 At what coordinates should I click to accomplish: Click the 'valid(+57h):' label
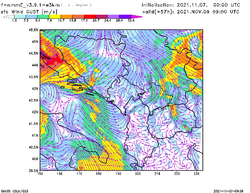tap(158, 12)
